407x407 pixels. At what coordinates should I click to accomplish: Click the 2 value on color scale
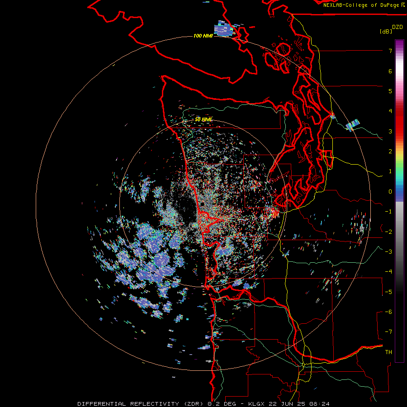pyautogui.click(x=390, y=151)
